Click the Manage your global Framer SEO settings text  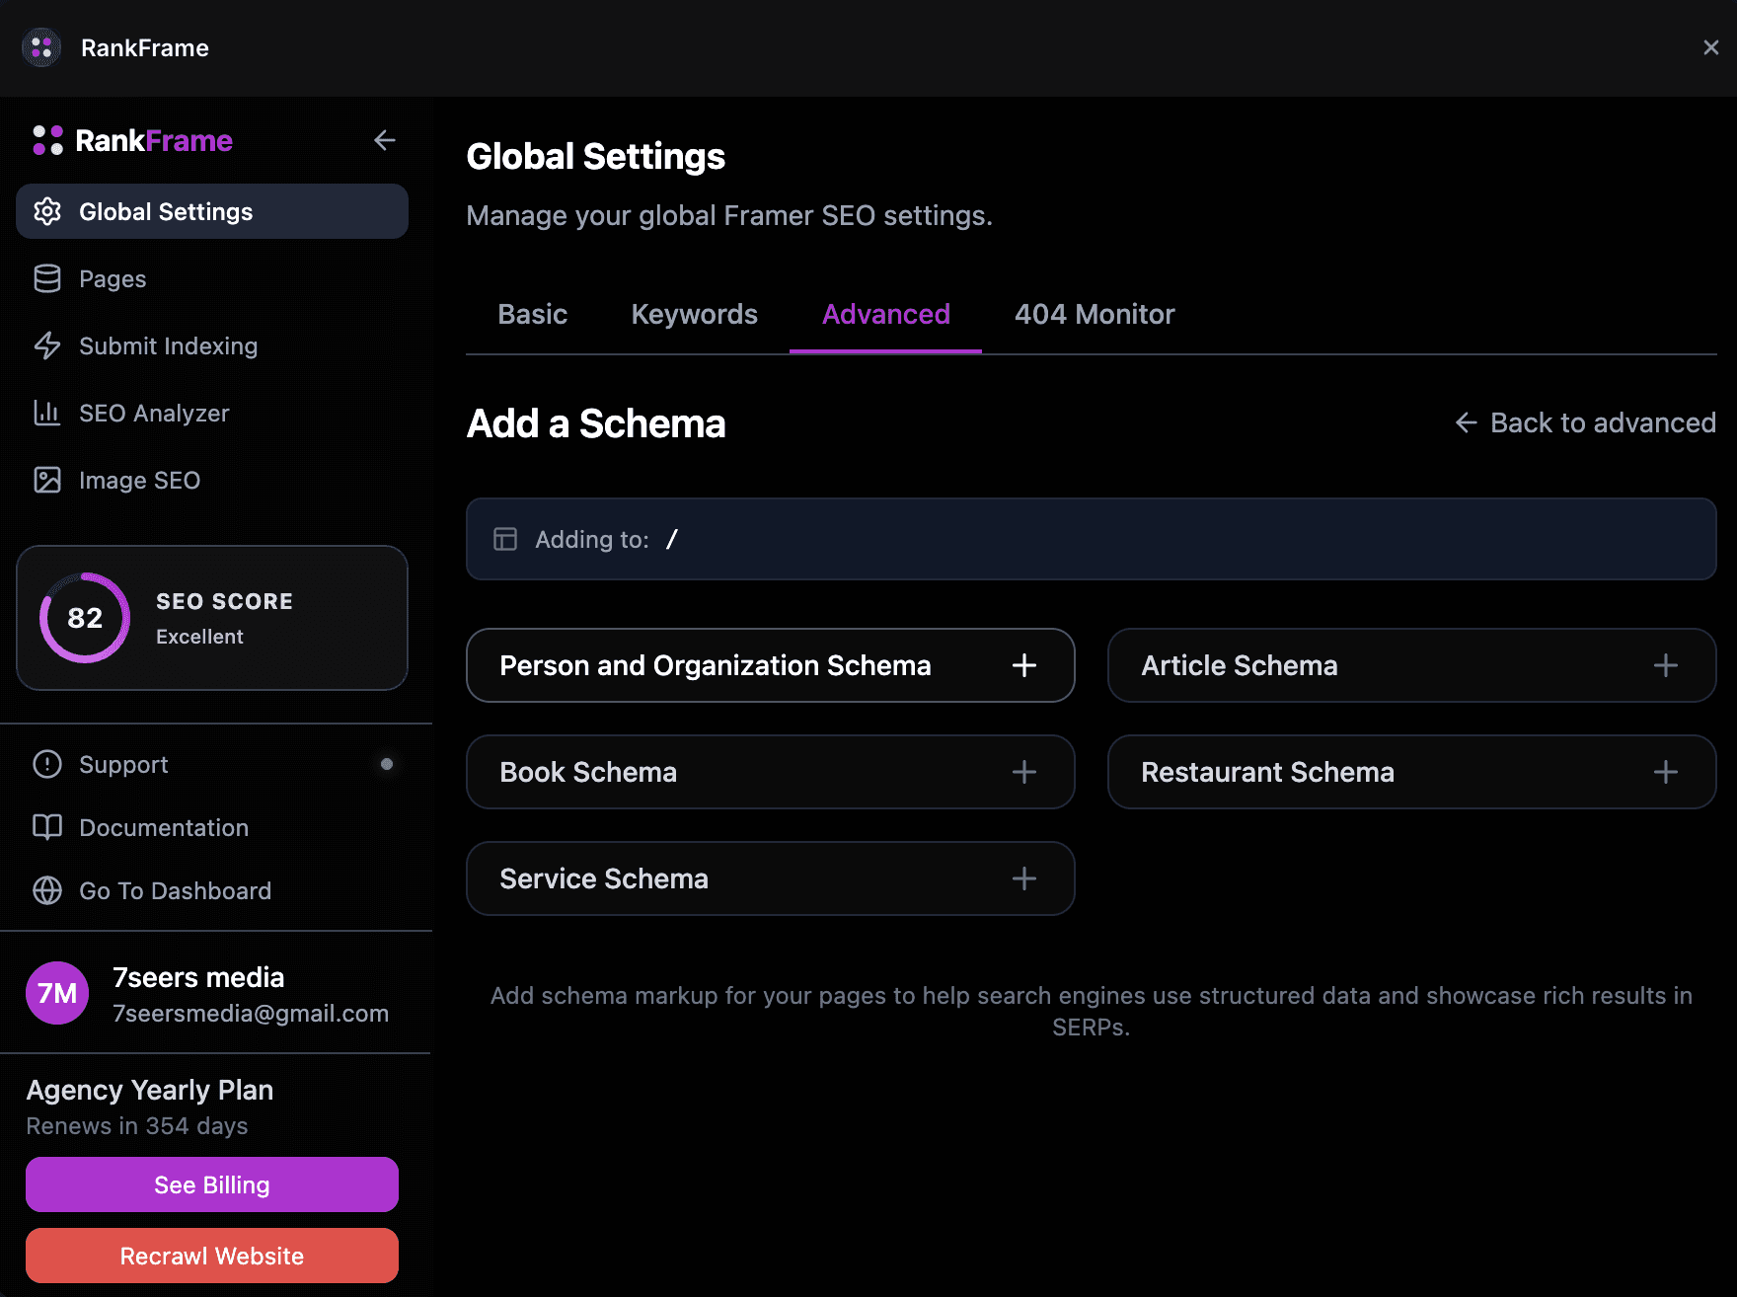point(729,215)
